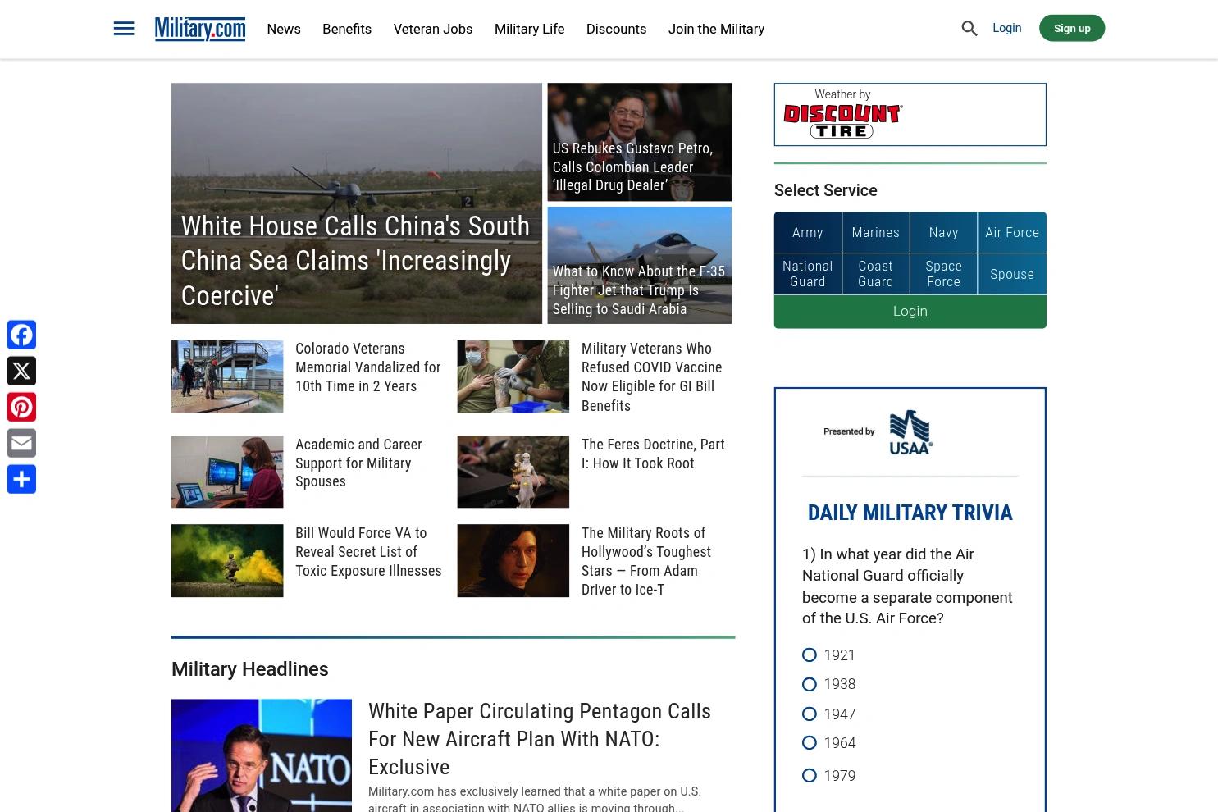The height and width of the screenshot is (812, 1218).
Task: Open the Military Life menu
Action: click(x=529, y=29)
